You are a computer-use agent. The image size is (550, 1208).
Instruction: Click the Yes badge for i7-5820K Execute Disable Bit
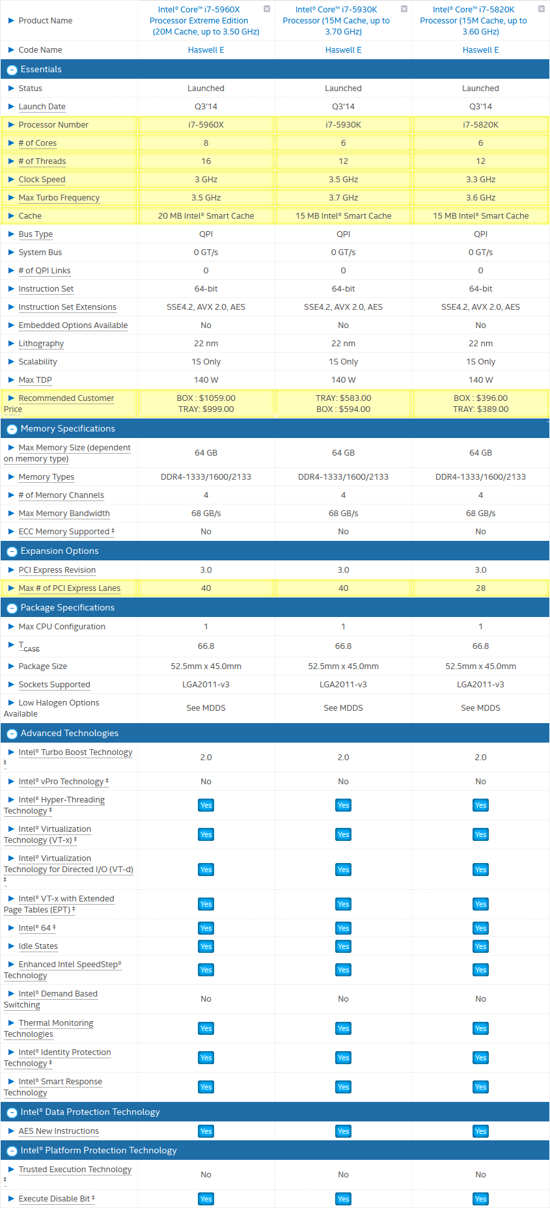pos(480,1200)
